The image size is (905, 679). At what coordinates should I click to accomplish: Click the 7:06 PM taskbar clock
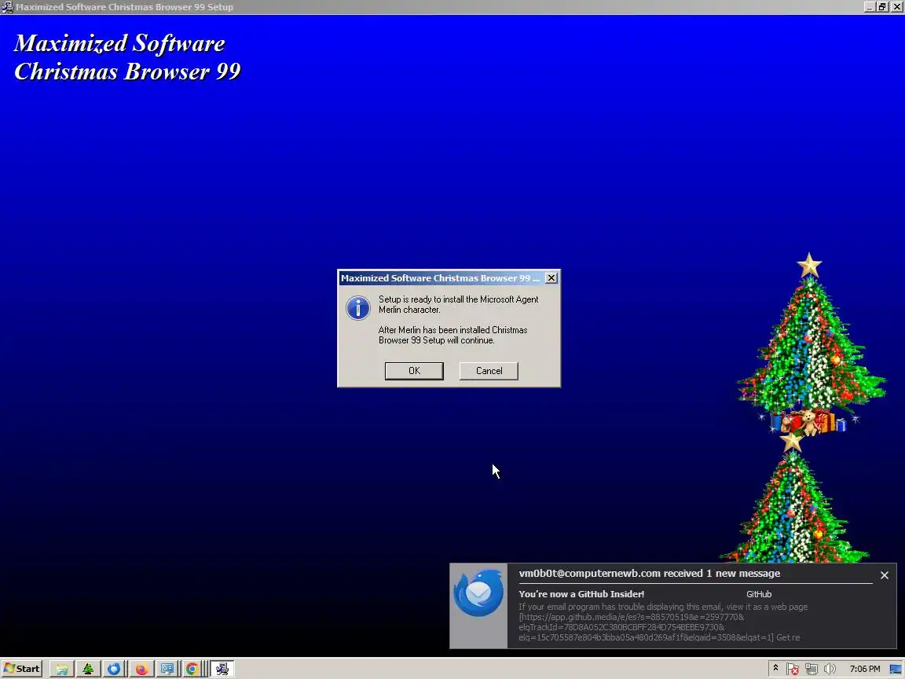865,669
